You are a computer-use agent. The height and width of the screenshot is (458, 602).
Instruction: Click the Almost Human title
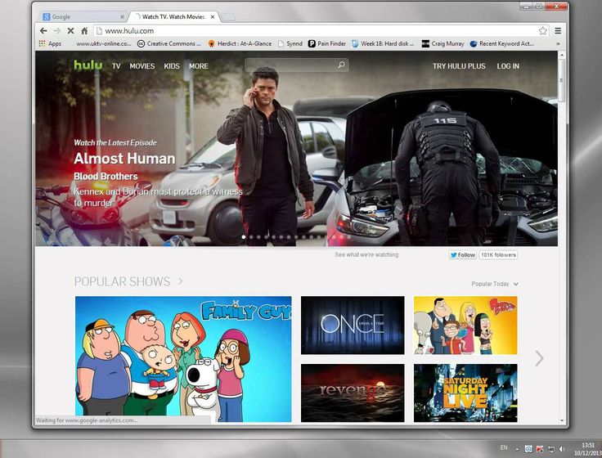(124, 159)
